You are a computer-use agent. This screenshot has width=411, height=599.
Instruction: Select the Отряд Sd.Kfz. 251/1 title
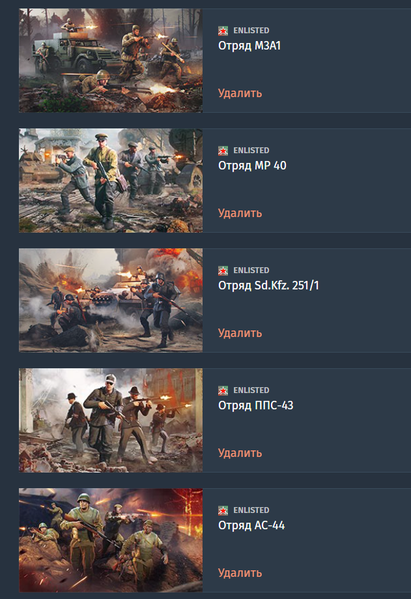click(268, 285)
